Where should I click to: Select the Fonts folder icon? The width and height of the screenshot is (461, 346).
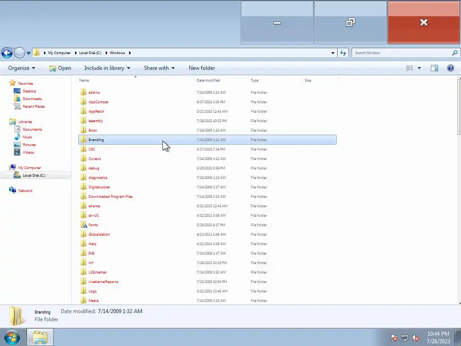pyautogui.click(x=83, y=224)
